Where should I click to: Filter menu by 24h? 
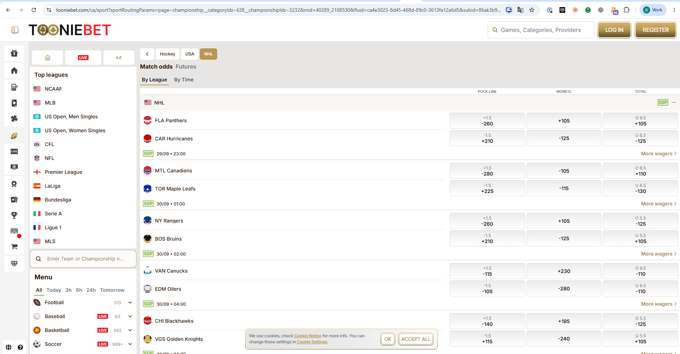pyautogui.click(x=91, y=290)
